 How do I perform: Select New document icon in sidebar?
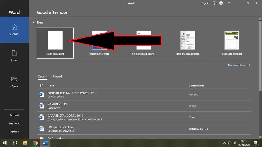pyautogui.click(x=14, y=53)
